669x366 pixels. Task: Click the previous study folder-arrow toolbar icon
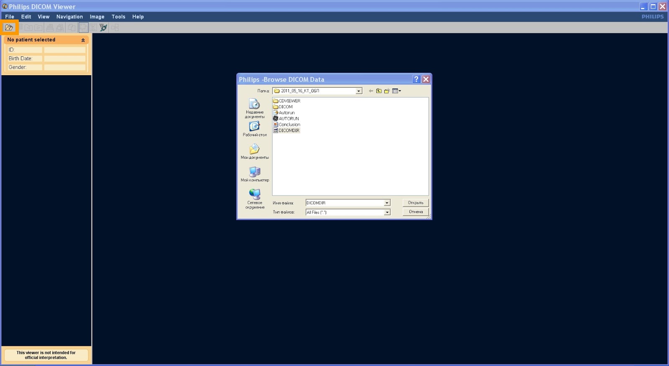[x=28, y=28]
